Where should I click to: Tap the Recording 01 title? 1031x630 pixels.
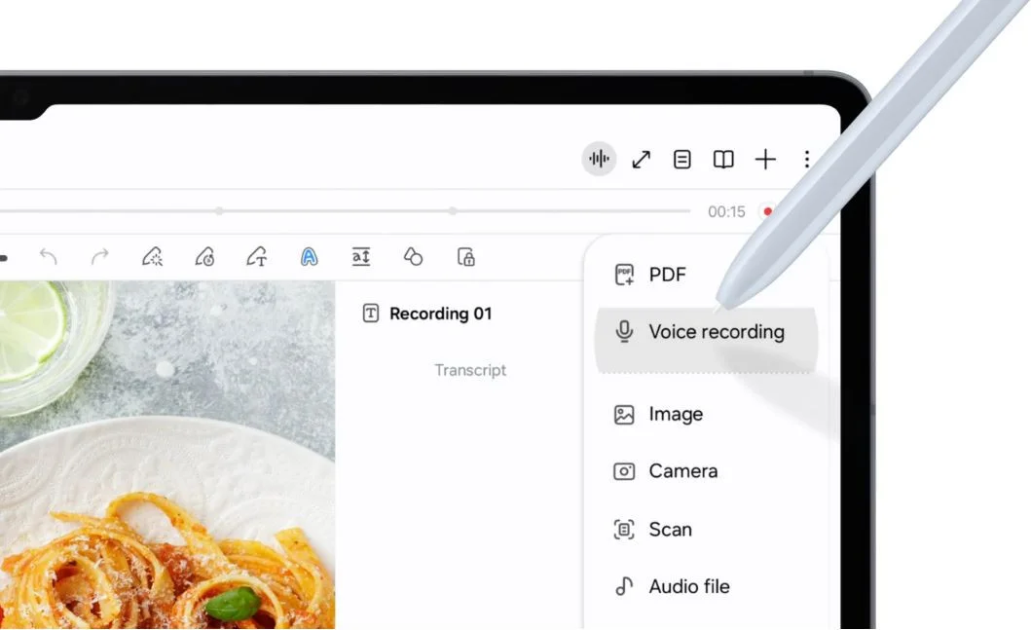[x=441, y=314]
